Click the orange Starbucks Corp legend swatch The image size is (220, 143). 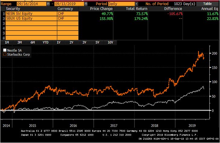5,54
